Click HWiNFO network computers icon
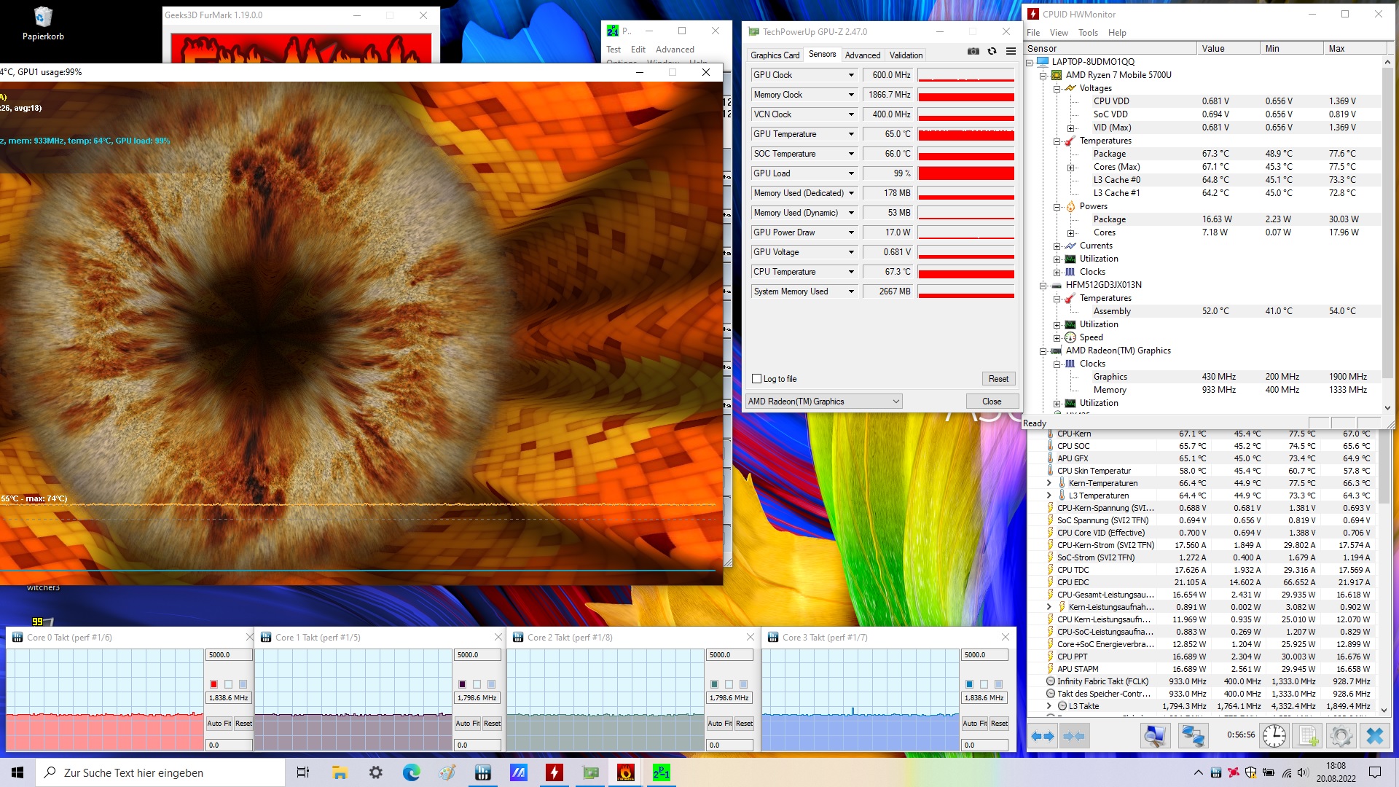The height and width of the screenshot is (787, 1399). tap(1193, 736)
